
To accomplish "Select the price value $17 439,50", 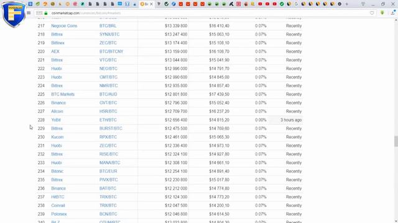I will click(219, 94).
